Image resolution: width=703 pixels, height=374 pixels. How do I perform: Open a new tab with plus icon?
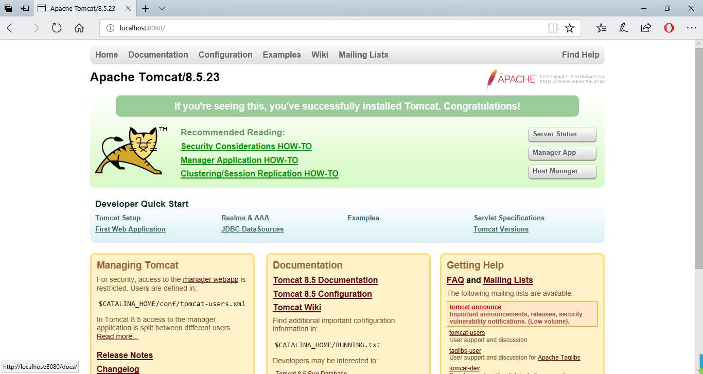[x=146, y=8]
